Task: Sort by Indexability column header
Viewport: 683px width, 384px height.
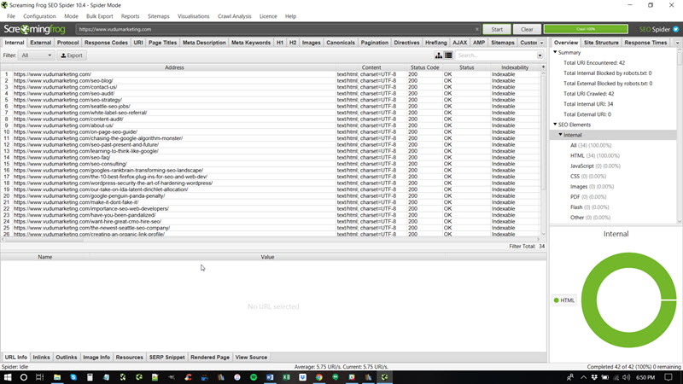Action: [x=515, y=67]
